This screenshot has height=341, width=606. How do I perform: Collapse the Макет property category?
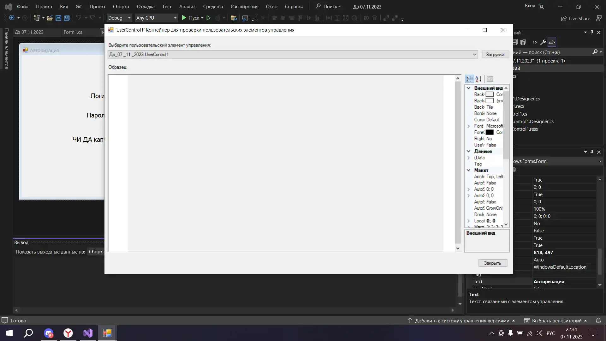[469, 170]
